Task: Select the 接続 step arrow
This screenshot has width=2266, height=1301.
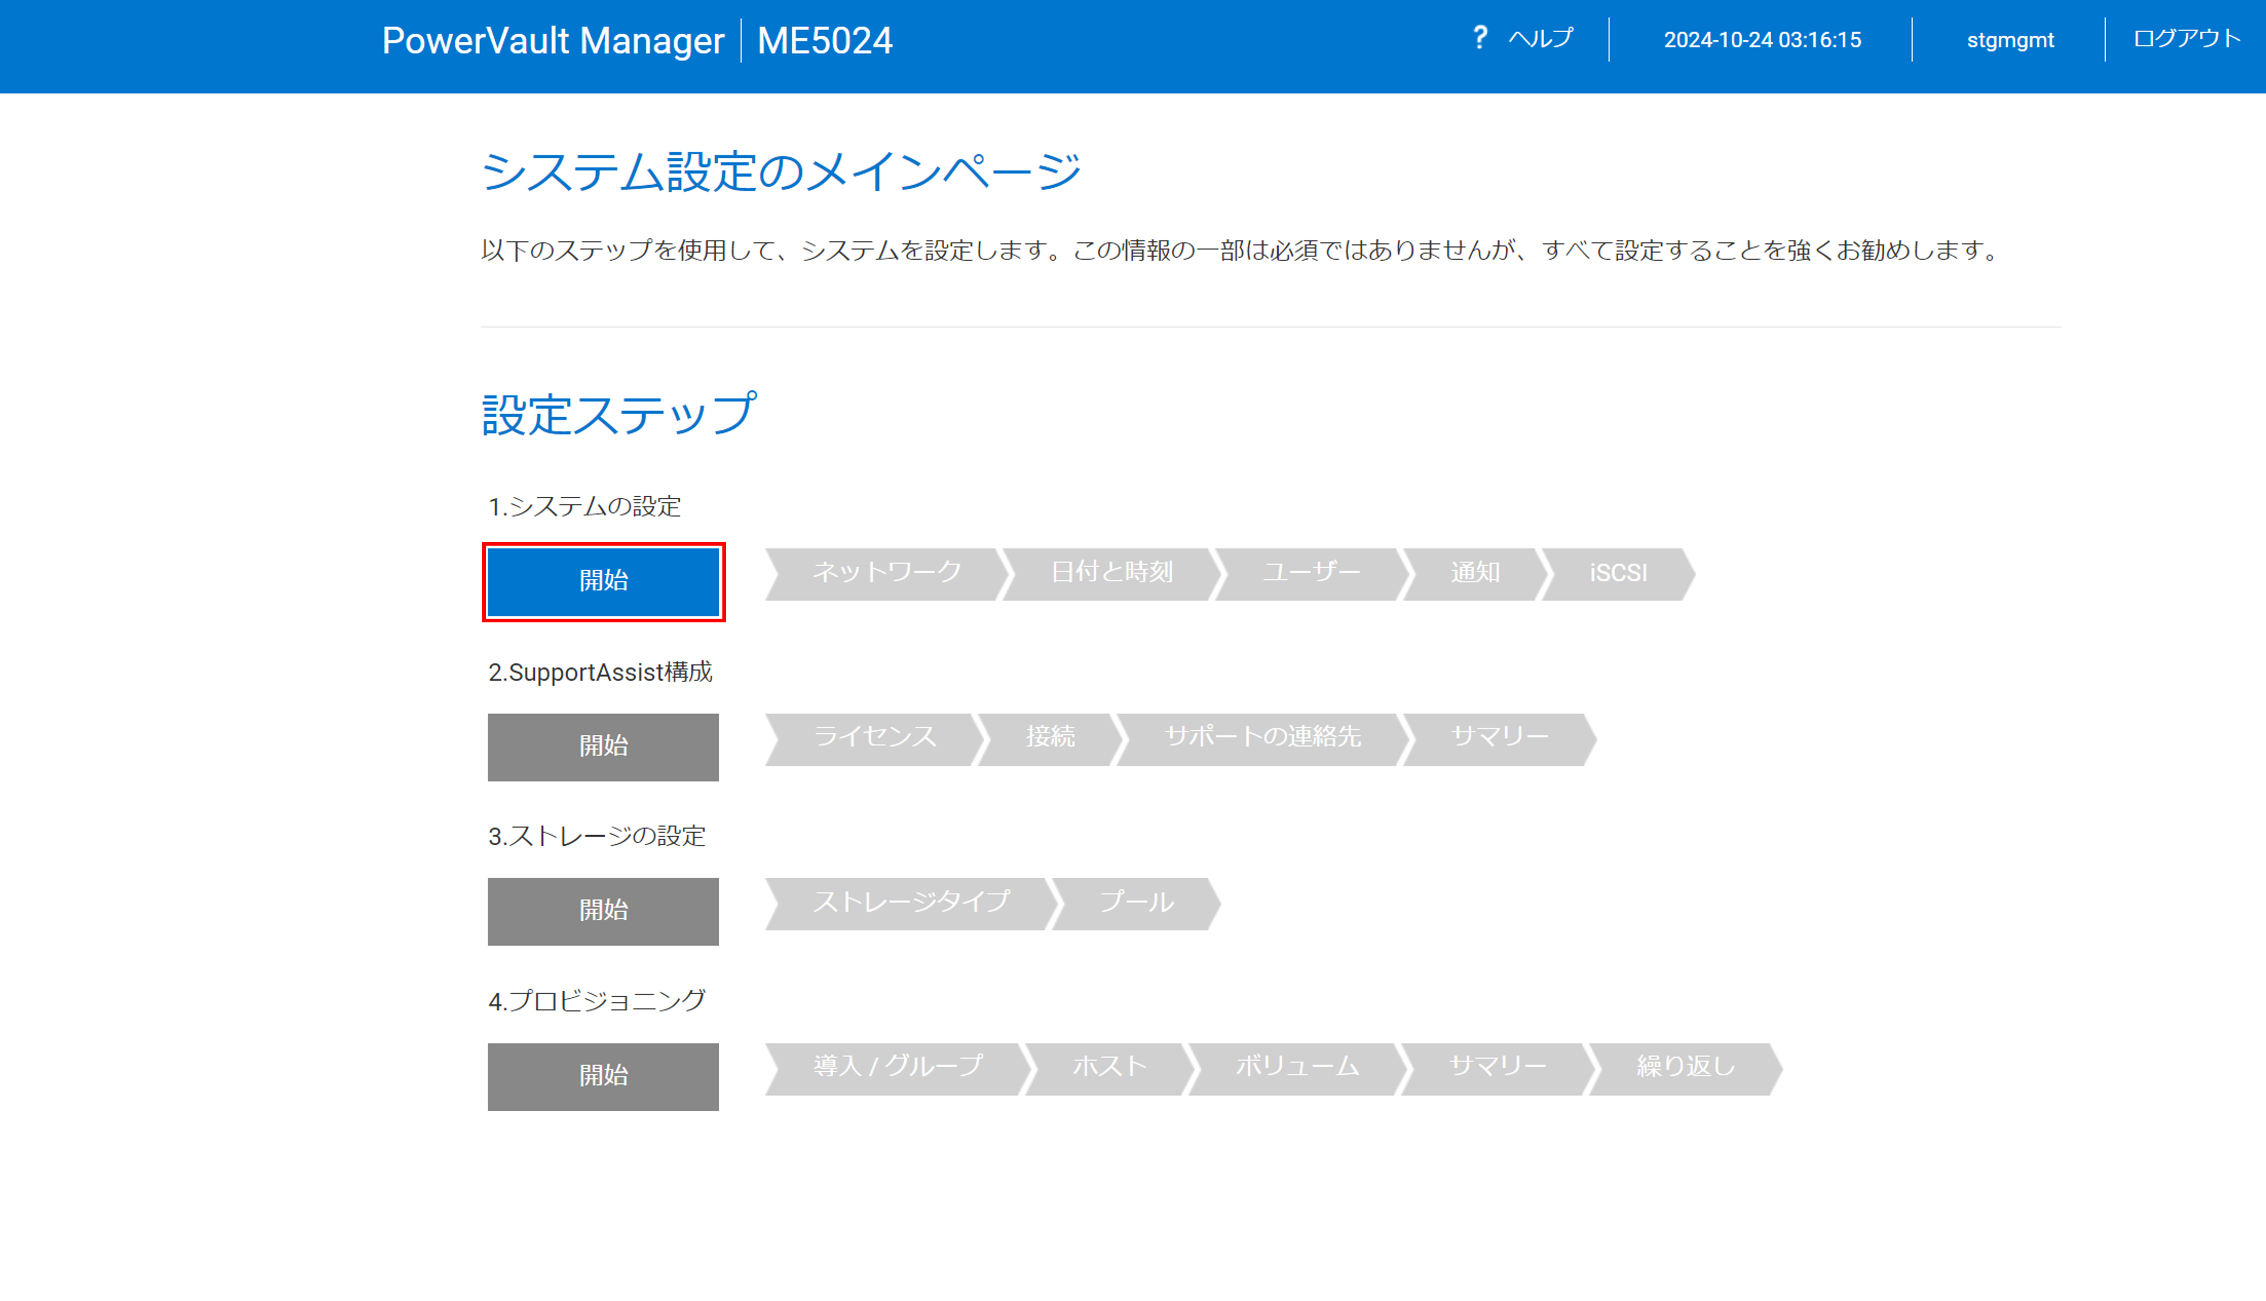Action: (x=1049, y=739)
